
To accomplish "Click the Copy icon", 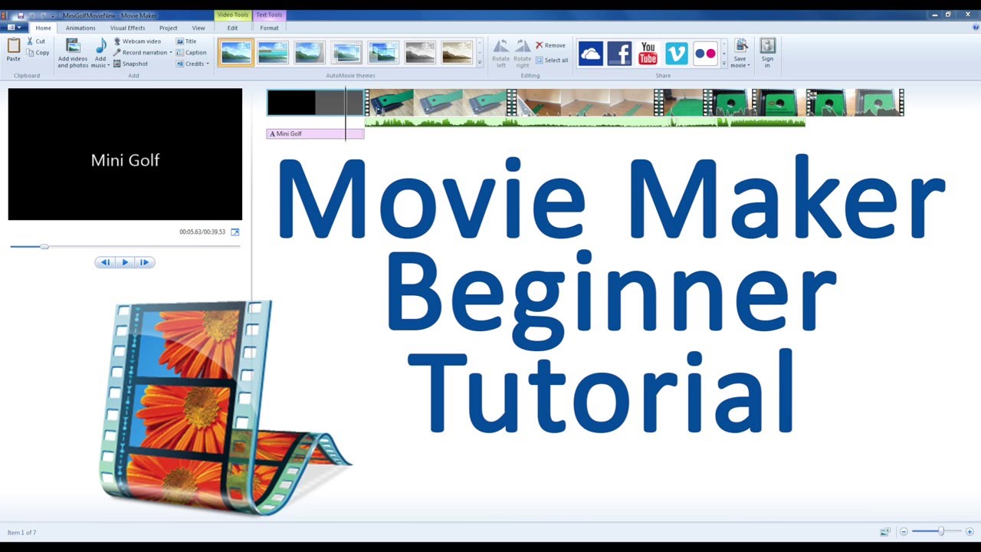I will tap(30, 53).
